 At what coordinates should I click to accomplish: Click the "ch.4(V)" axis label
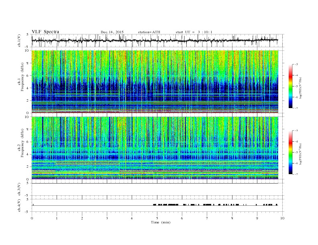19,205
